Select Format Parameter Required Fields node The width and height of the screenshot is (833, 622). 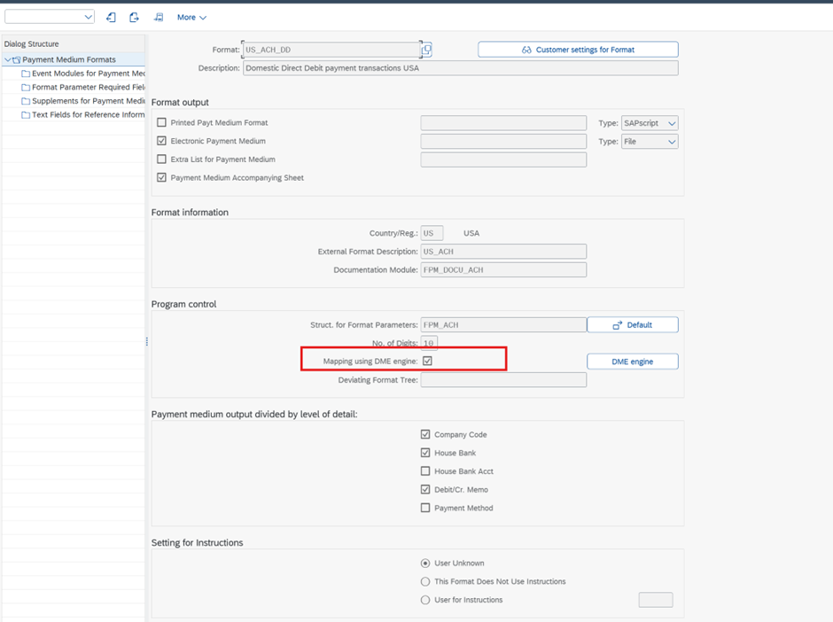89,87
